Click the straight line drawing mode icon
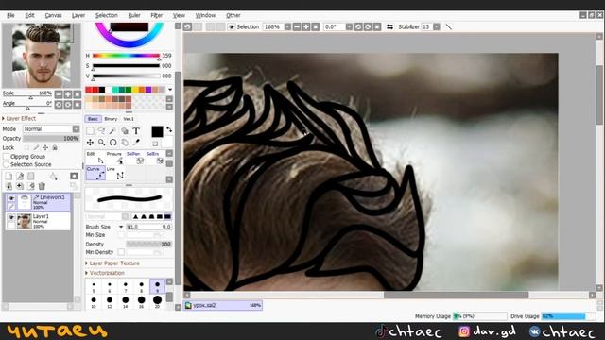Image resolution: width=605 pixels, height=340 pixels. point(449,27)
